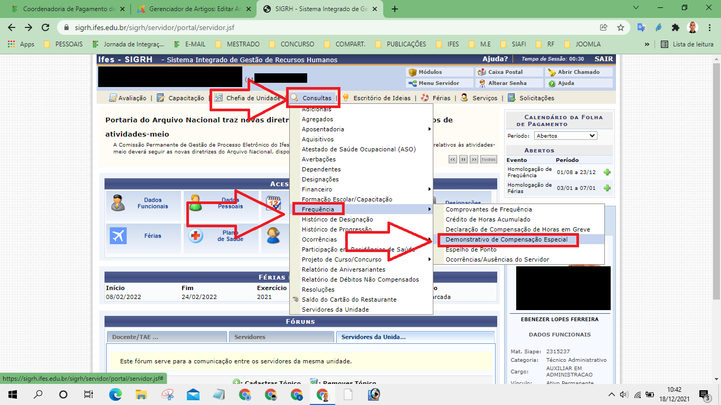Image resolution: width=721 pixels, height=405 pixels.
Task: Open the Serviços menu
Action: (x=479, y=98)
